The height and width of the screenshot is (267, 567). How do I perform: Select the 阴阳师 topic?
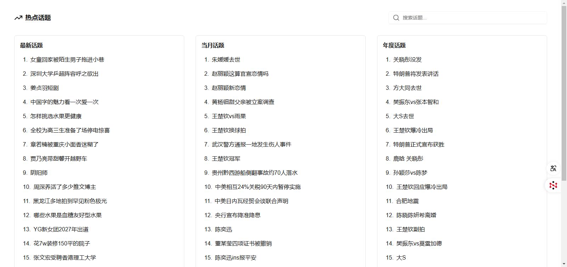[x=39, y=173]
